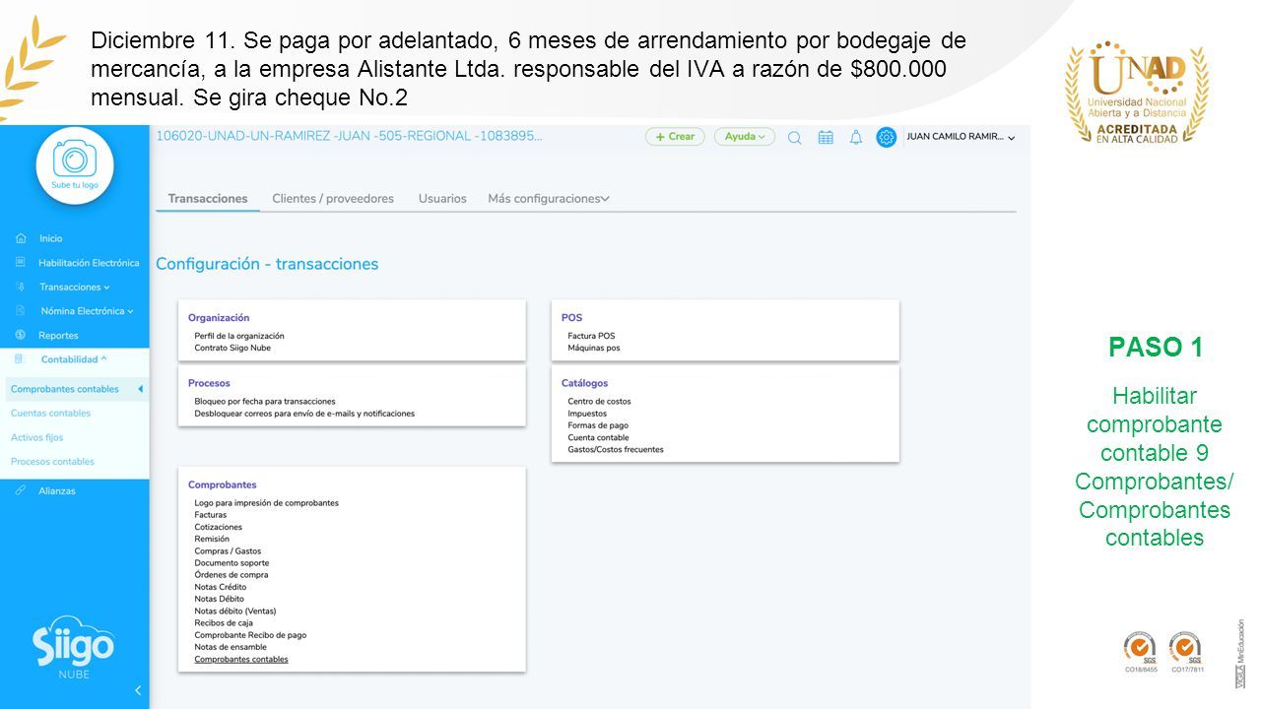Open Notas débito (Ventas) link

(x=235, y=611)
